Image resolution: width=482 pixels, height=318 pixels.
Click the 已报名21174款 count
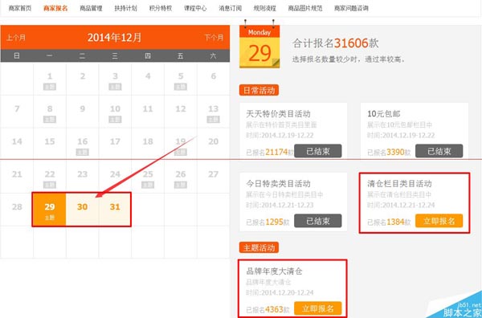point(270,152)
